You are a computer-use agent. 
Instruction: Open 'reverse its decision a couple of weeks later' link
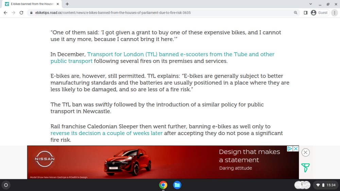tap(106, 133)
